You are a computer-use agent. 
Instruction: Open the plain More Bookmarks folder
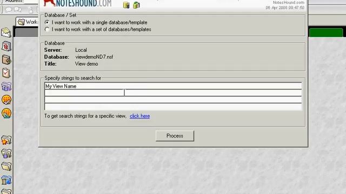[x=6, y=167]
